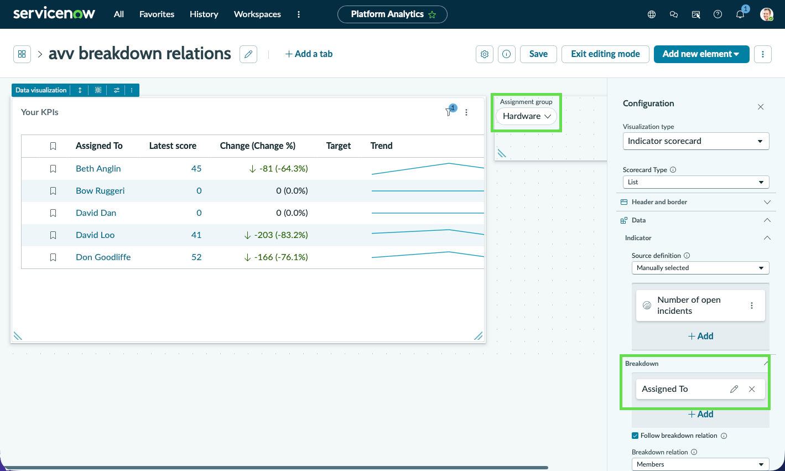Bookmark the Bow Ruggeri row
Viewport: 785px width, 471px height.
53,191
